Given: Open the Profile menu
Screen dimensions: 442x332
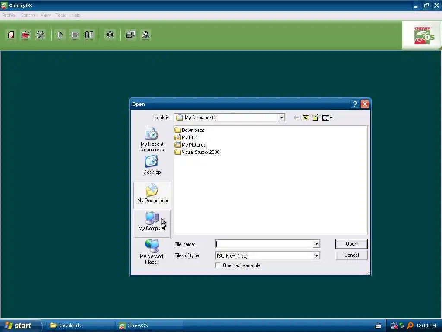Looking at the screenshot, I should pyautogui.click(x=9, y=15).
